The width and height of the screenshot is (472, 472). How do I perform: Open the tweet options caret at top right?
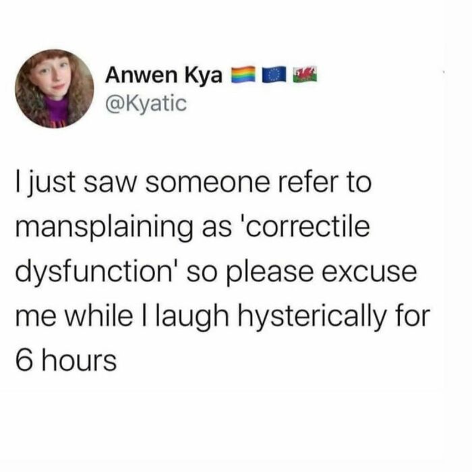click(444, 72)
